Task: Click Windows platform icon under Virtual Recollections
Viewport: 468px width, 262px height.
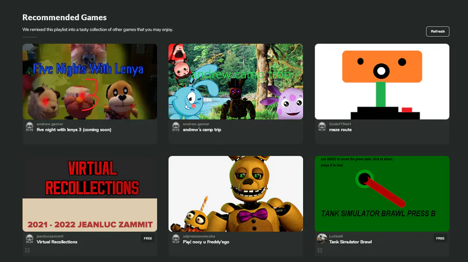Action: 28,251
